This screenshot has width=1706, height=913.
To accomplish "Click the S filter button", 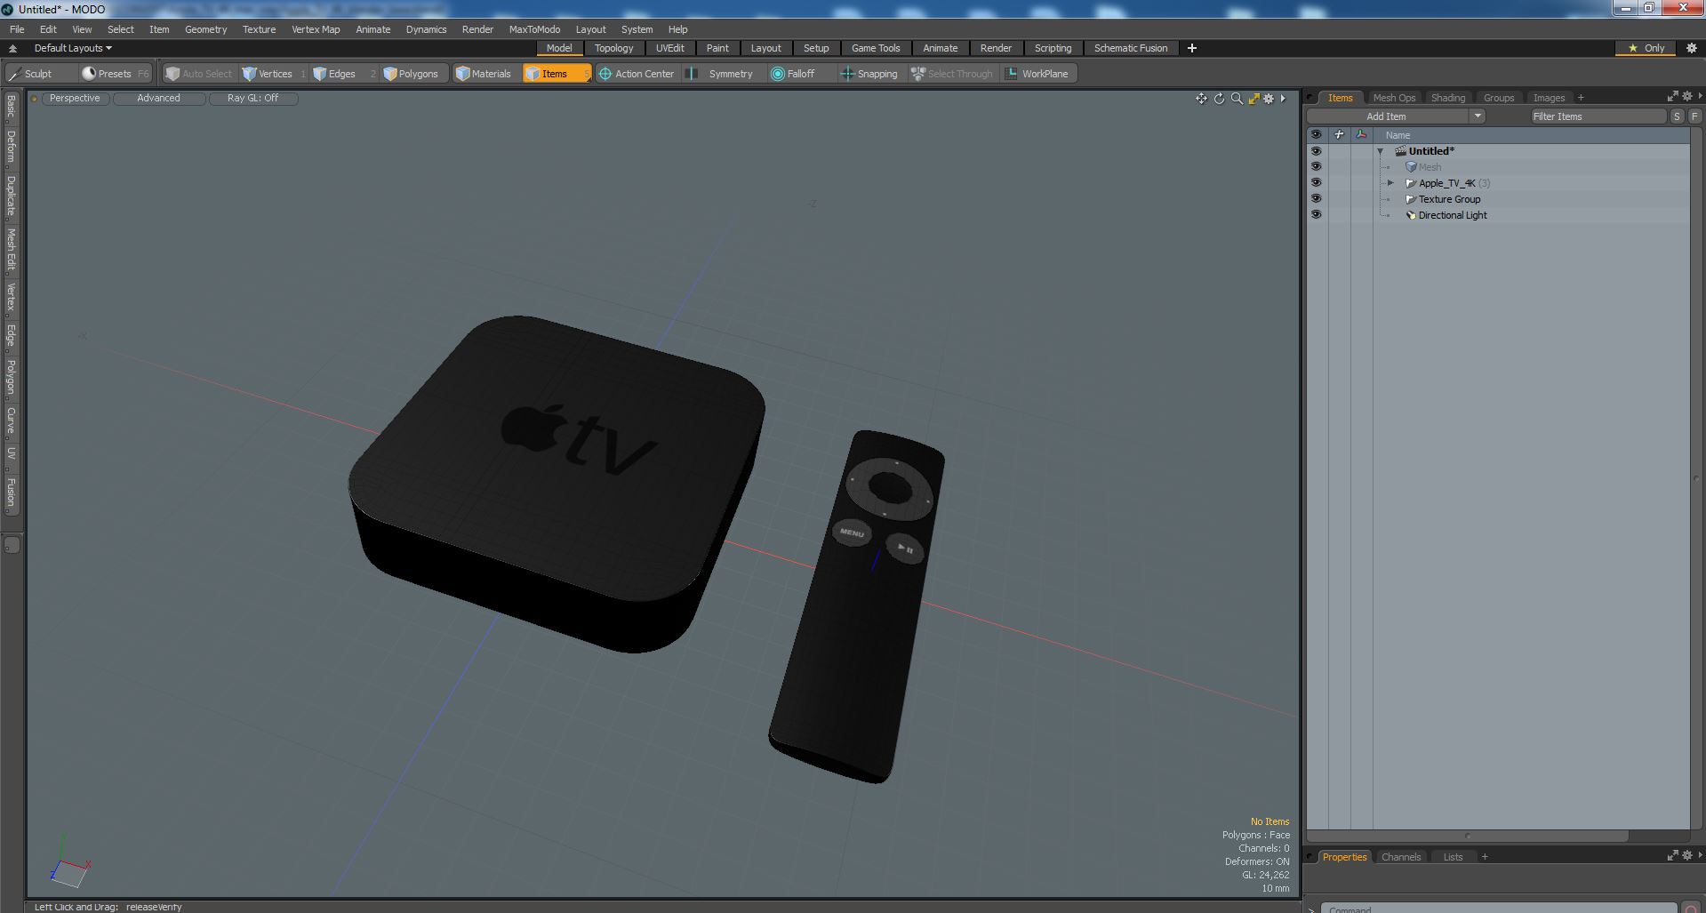I will 1677,116.
